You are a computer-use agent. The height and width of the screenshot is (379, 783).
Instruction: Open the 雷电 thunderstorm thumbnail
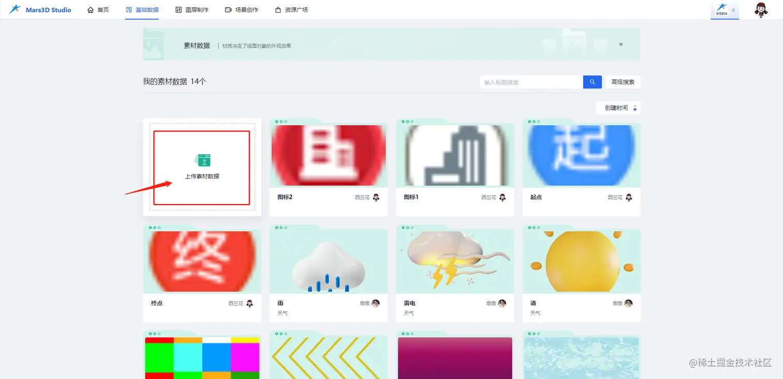[455, 261]
